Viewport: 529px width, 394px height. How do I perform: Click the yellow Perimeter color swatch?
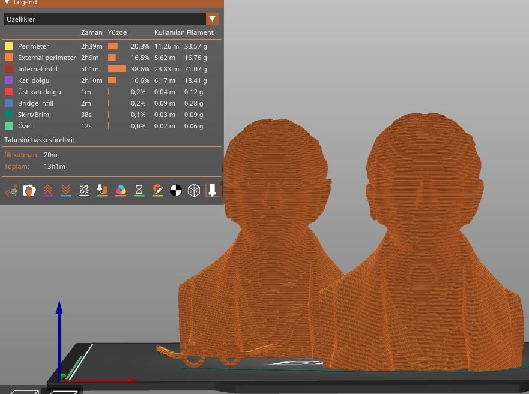click(x=9, y=46)
